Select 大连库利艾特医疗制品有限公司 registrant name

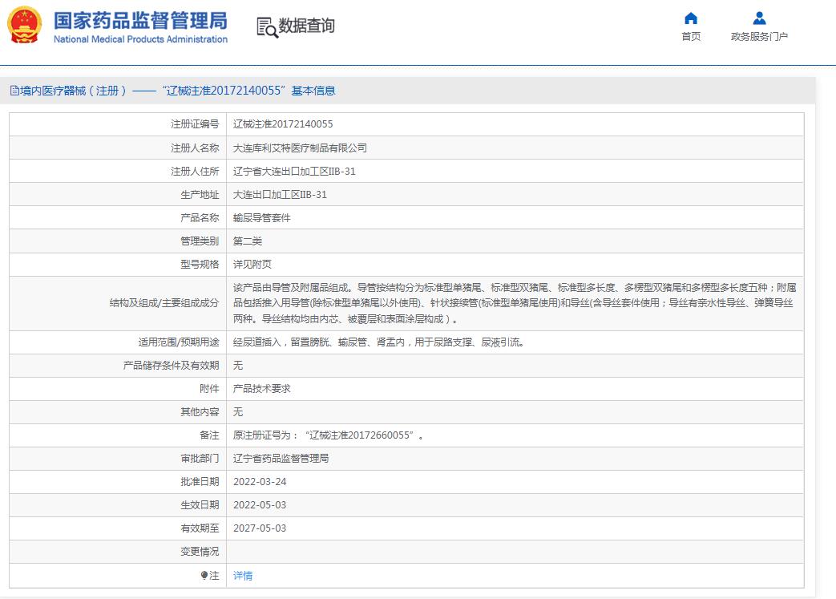tap(300, 148)
